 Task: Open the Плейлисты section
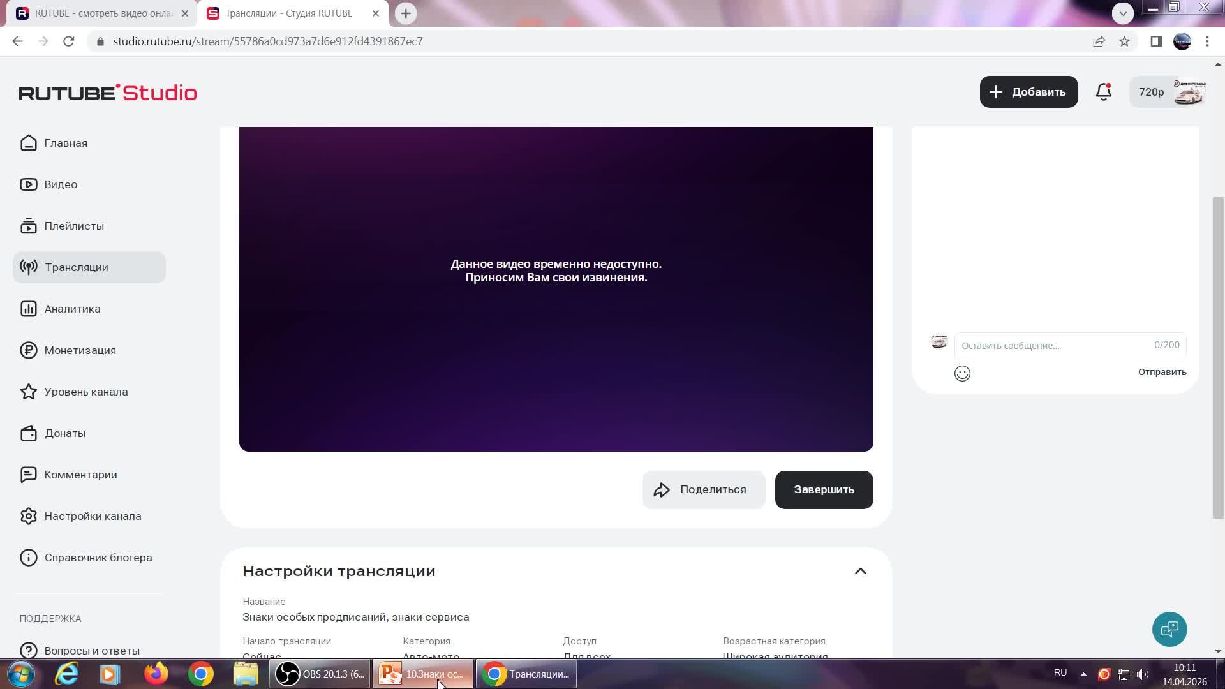click(x=75, y=226)
